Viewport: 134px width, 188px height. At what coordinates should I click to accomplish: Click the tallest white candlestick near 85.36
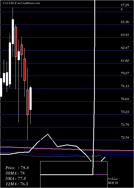(x=13, y=32)
